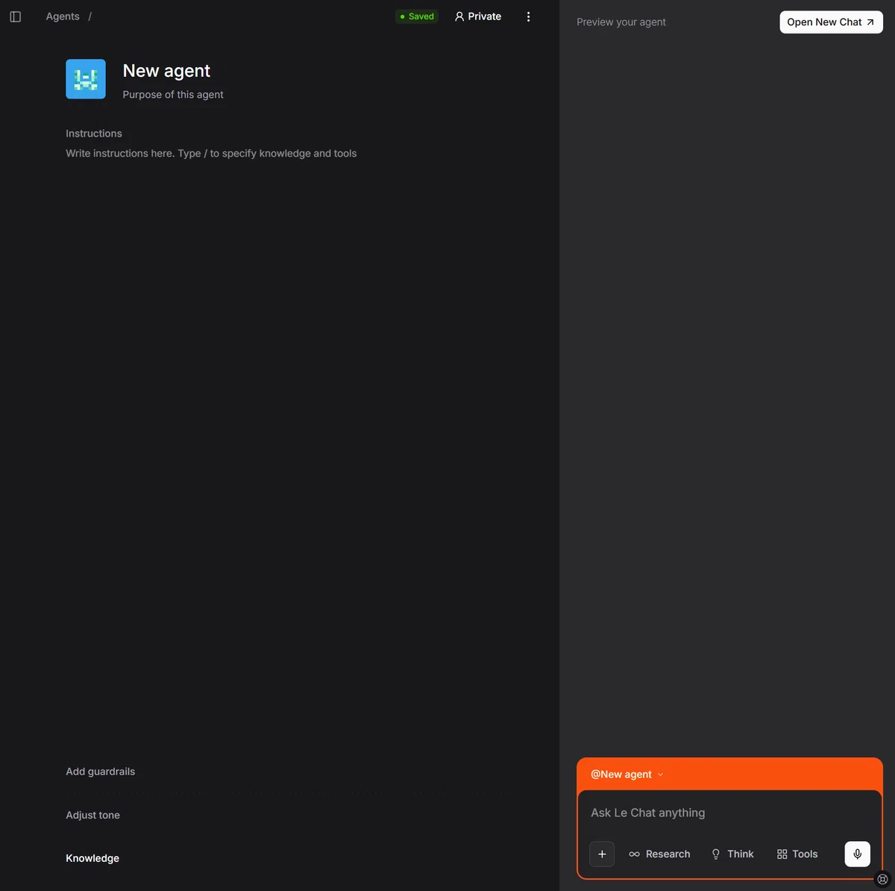Change the Private visibility setting
Image resolution: width=895 pixels, height=891 pixels.
pos(478,16)
